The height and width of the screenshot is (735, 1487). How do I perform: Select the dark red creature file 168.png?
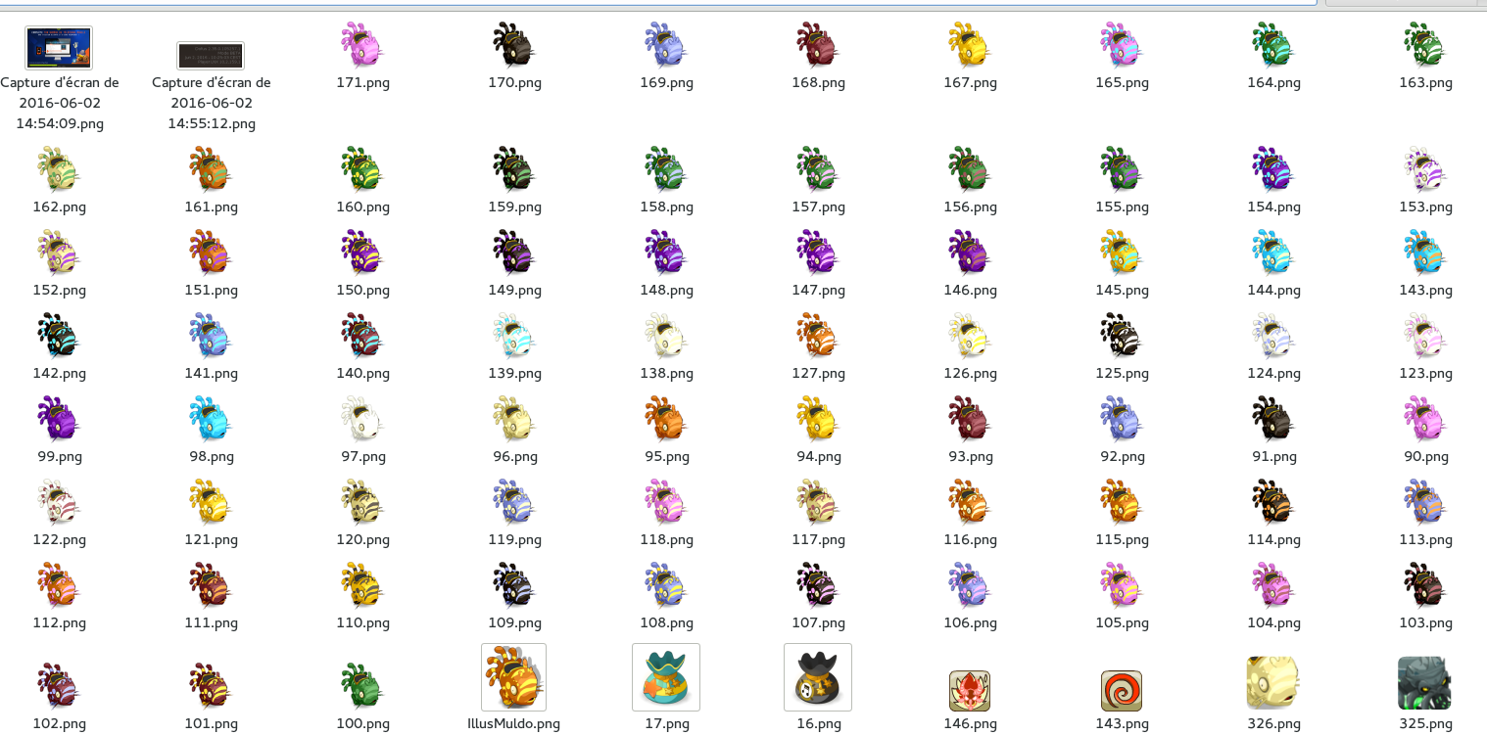(x=818, y=45)
